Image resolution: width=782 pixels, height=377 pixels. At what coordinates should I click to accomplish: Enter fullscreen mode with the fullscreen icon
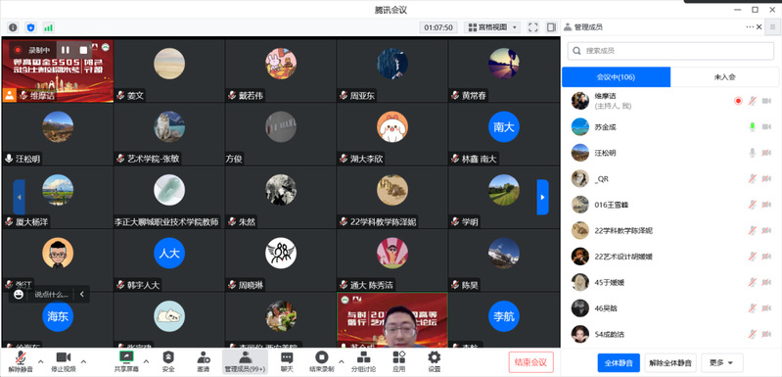(533, 27)
